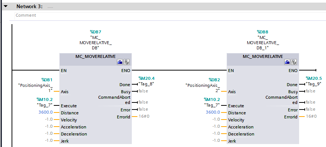Click %M10.2 address on second block
The height and width of the screenshot is (147, 326).
pyautogui.click(x=212, y=99)
